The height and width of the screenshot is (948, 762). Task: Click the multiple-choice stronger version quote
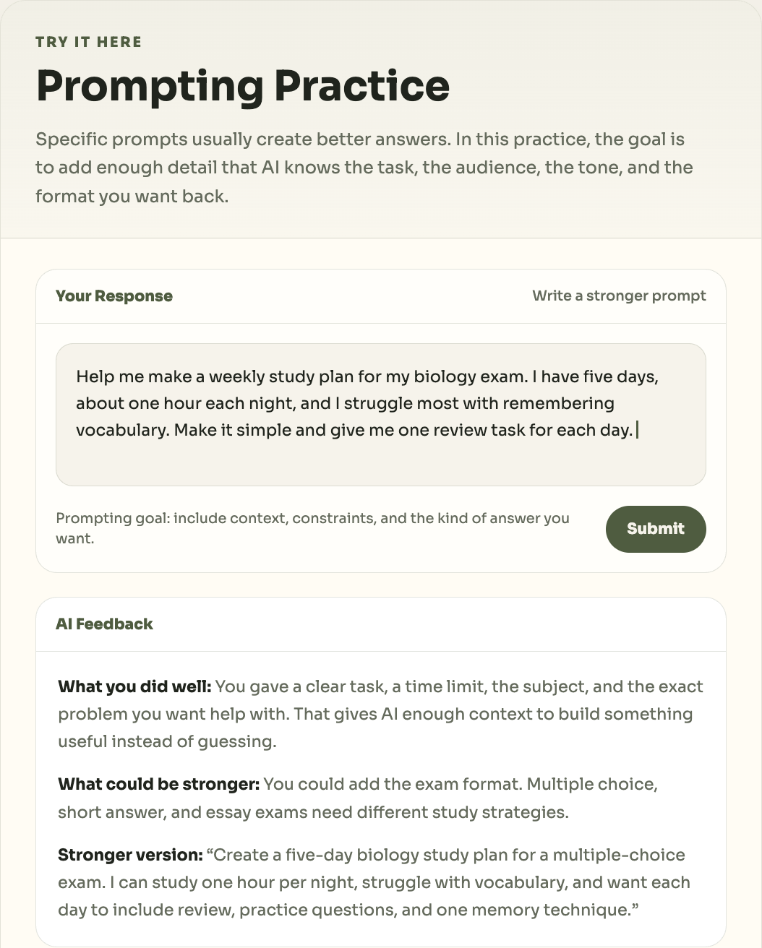coord(374,882)
